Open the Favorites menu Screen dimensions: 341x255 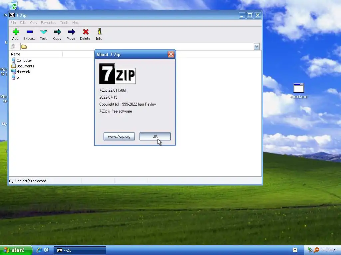click(49, 23)
